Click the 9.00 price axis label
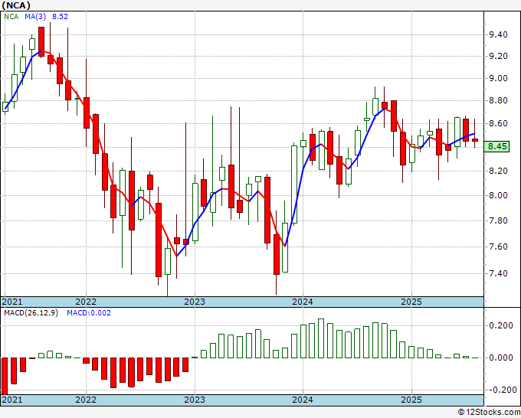This screenshot has height=418, width=521. click(498, 78)
